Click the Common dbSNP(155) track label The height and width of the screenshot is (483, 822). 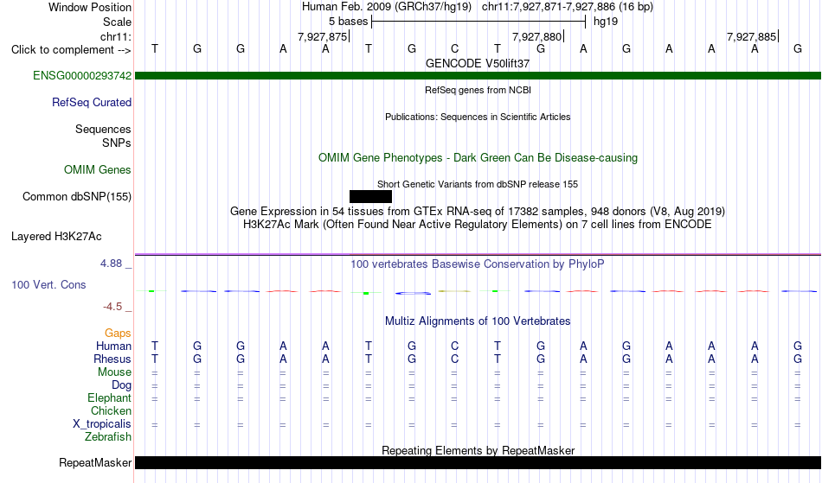77,197
